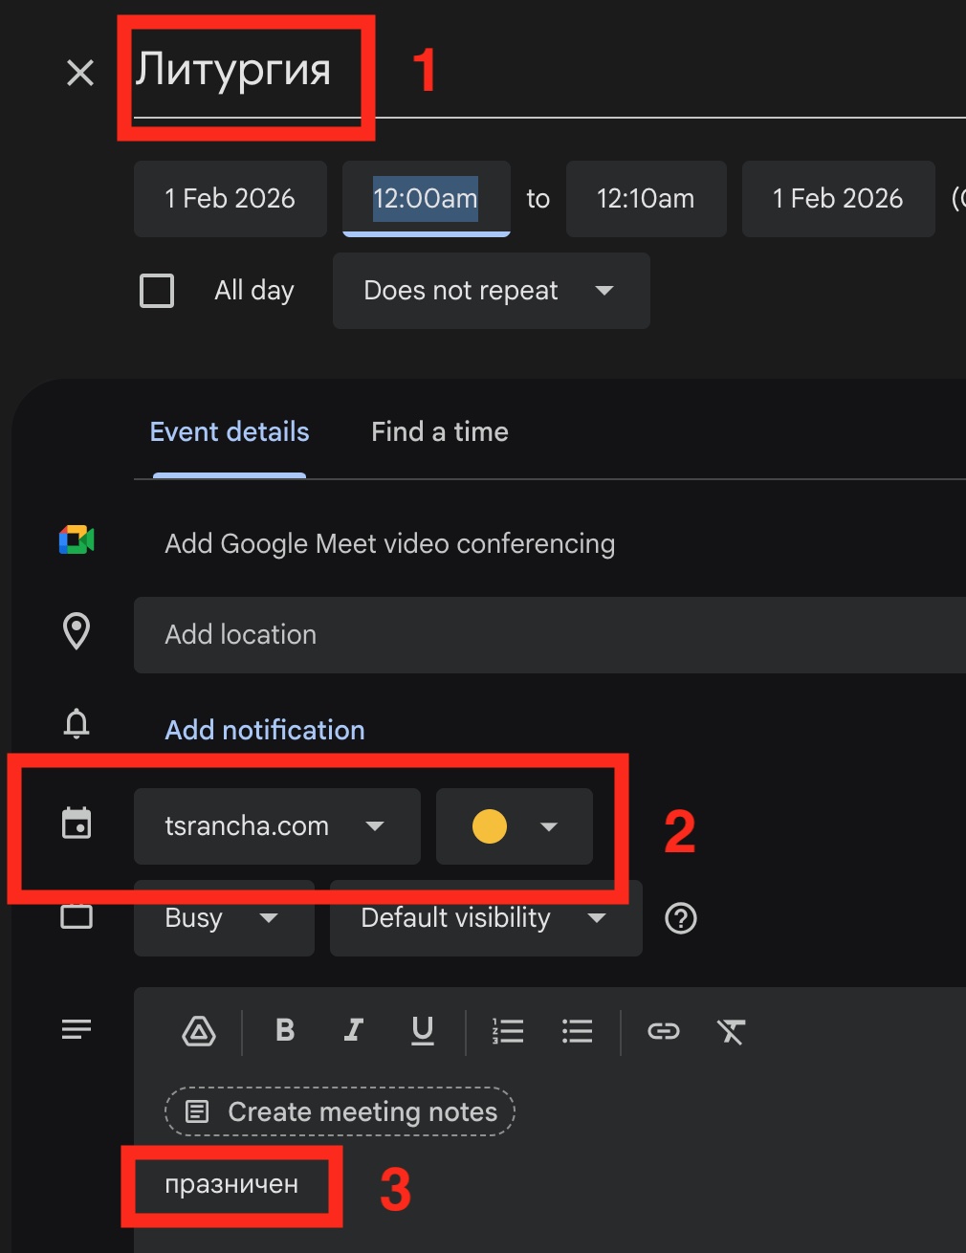This screenshot has height=1253, width=966.
Task: Open visibility help question mark icon
Action: tap(680, 918)
